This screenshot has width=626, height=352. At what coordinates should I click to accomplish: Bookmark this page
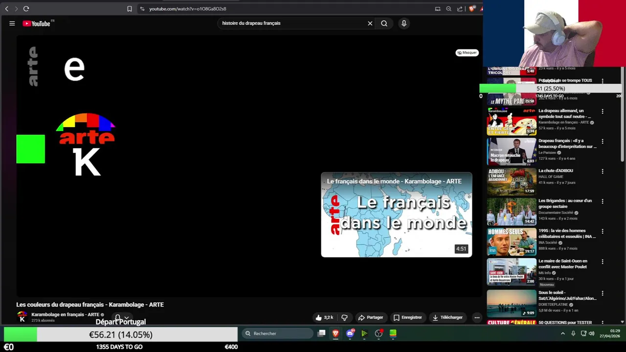130,9
